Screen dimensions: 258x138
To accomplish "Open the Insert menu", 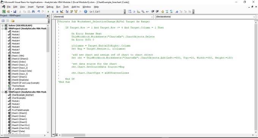I will point(31,7).
